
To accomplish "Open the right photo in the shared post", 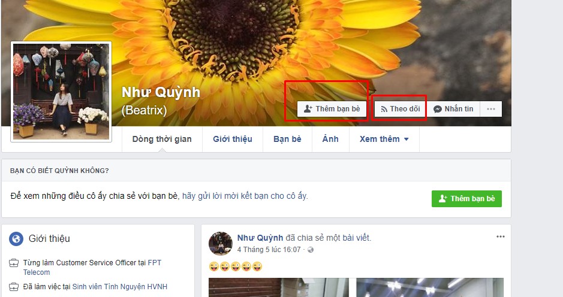I will point(430,287).
